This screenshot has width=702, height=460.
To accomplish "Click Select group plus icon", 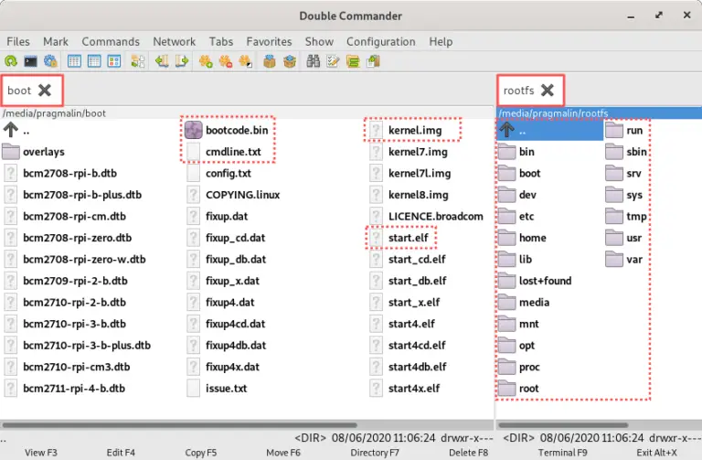I will coord(206,61).
